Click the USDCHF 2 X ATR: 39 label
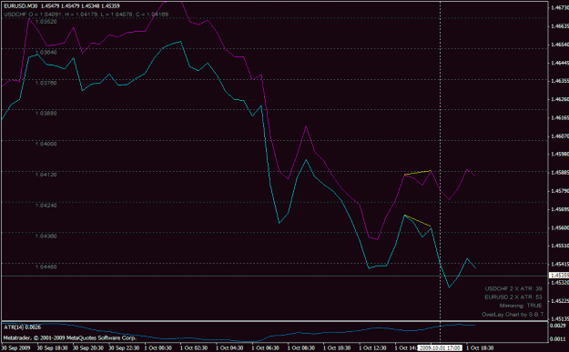Image resolution: width=569 pixels, height=352 pixels. coord(513,289)
